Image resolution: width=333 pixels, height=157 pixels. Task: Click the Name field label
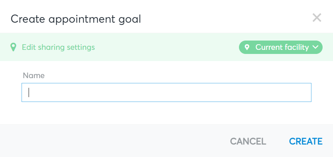pyautogui.click(x=33, y=76)
